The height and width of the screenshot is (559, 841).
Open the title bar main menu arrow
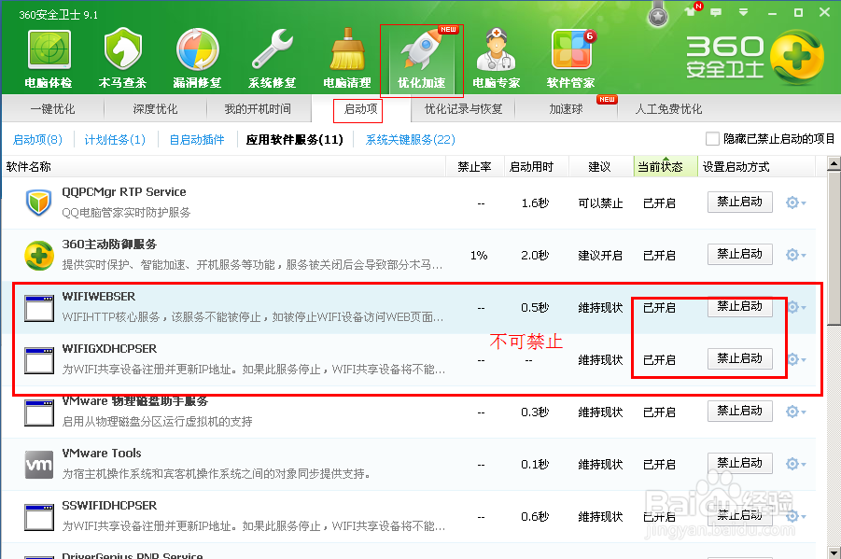click(743, 12)
